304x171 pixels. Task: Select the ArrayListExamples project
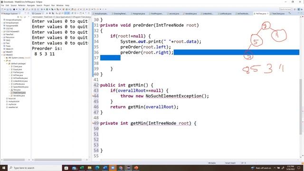tap(13, 20)
